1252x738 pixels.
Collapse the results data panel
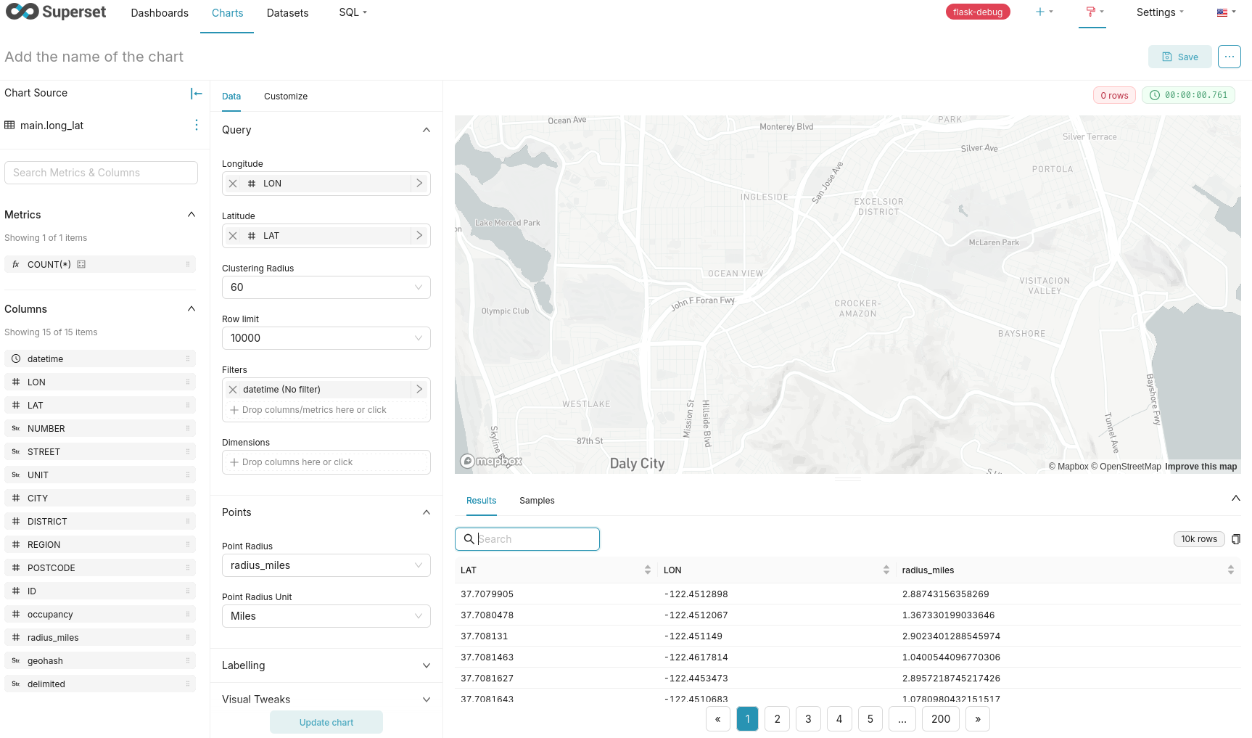tap(1236, 499)
